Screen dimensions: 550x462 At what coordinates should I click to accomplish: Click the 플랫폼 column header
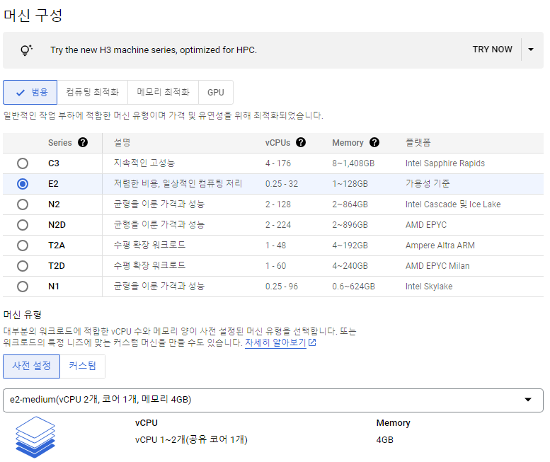(x=418, y=143)
